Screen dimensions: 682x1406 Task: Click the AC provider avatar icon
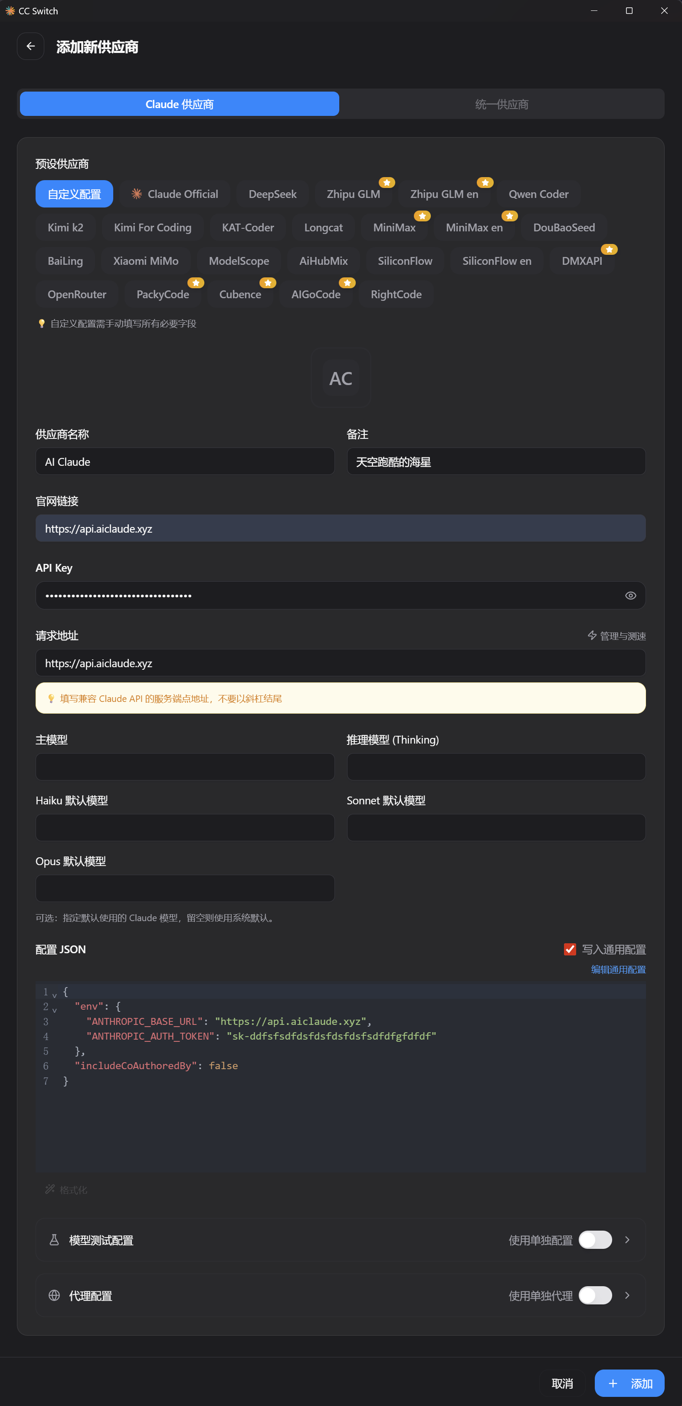(x=341, y=378)
